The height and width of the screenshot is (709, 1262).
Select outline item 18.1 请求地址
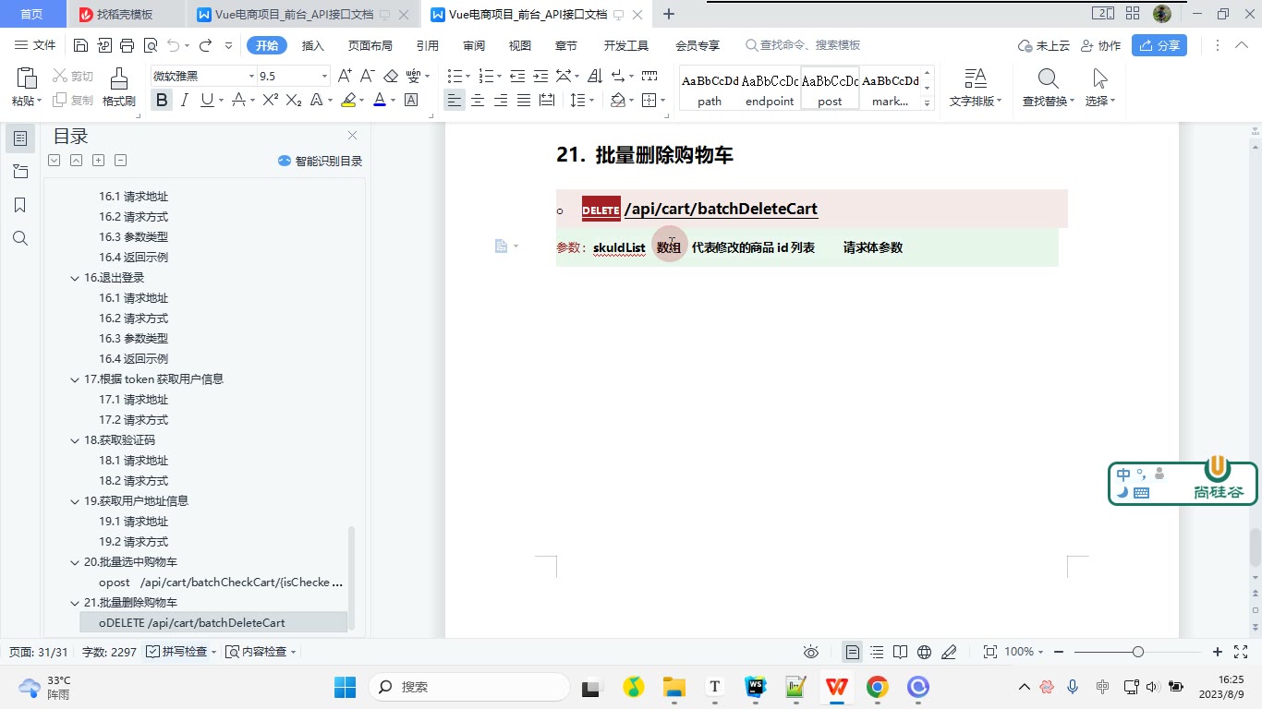[133, 461]
